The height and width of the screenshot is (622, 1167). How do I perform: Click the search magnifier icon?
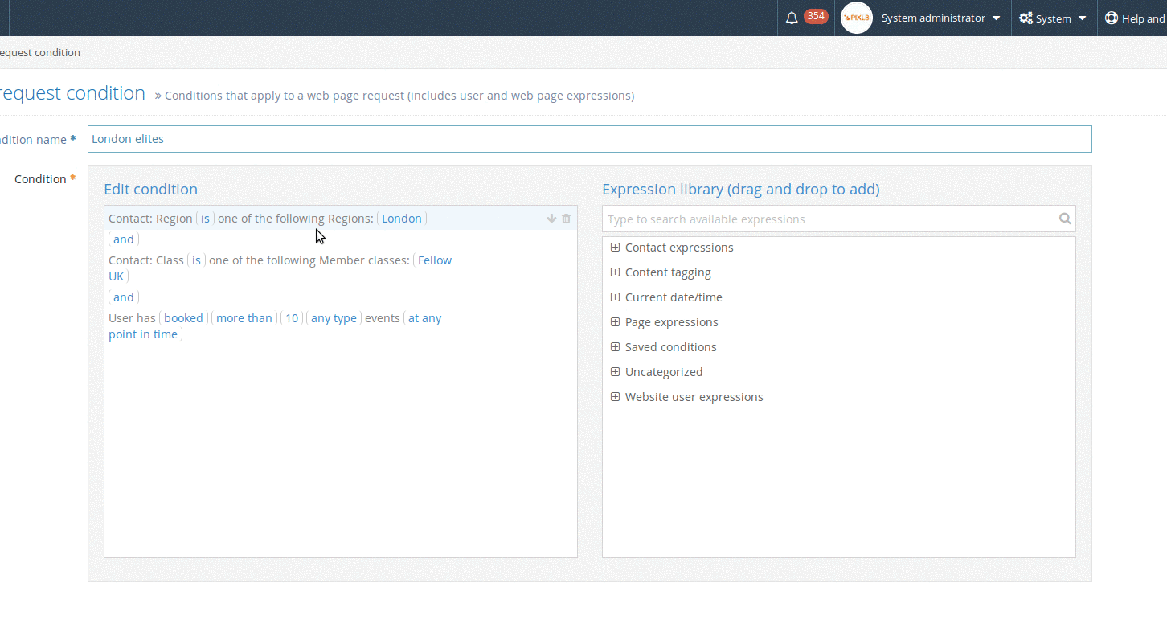tap(1065, 219)
